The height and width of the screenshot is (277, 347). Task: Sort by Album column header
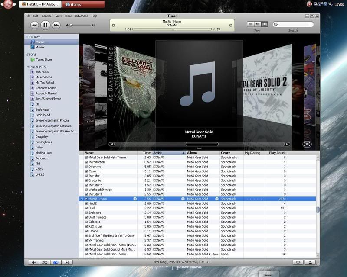click(203, 153)
